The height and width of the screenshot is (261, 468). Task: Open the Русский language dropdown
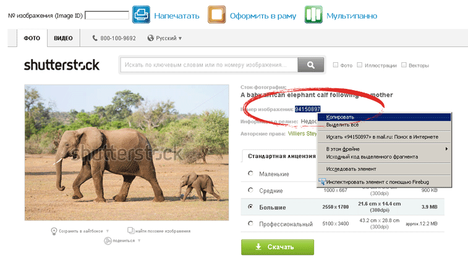pos(164,38)
